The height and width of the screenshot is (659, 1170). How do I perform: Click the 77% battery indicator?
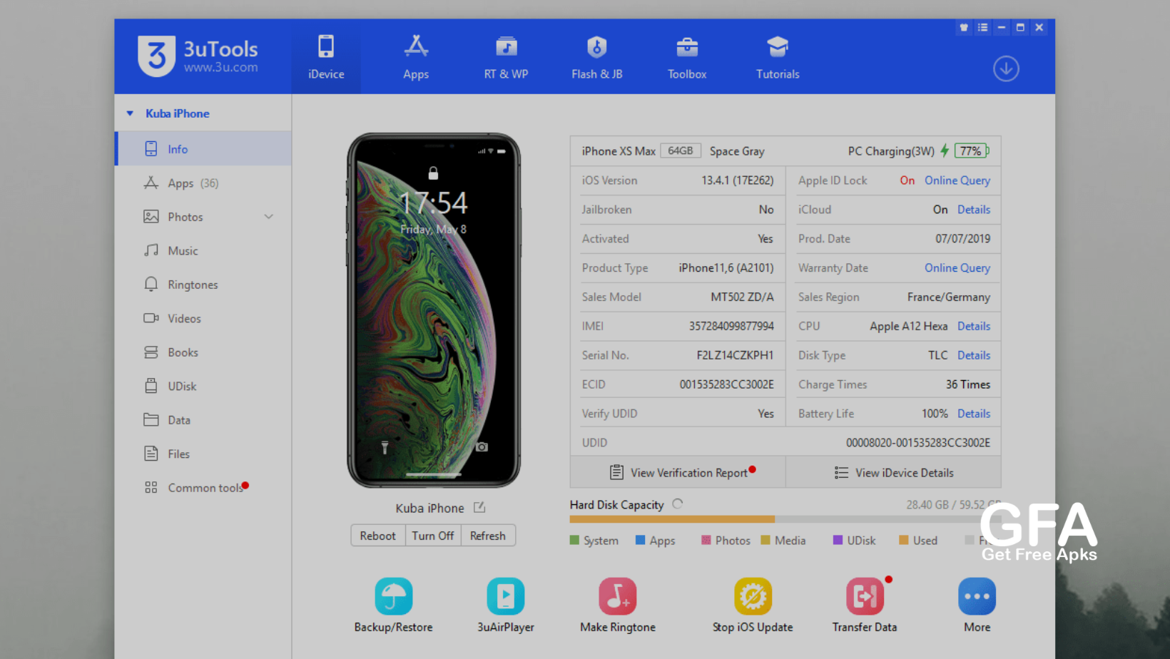point(972,151)
